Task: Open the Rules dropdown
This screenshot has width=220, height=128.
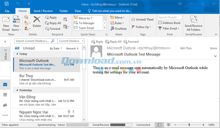Action: click(x=117, y=23)
